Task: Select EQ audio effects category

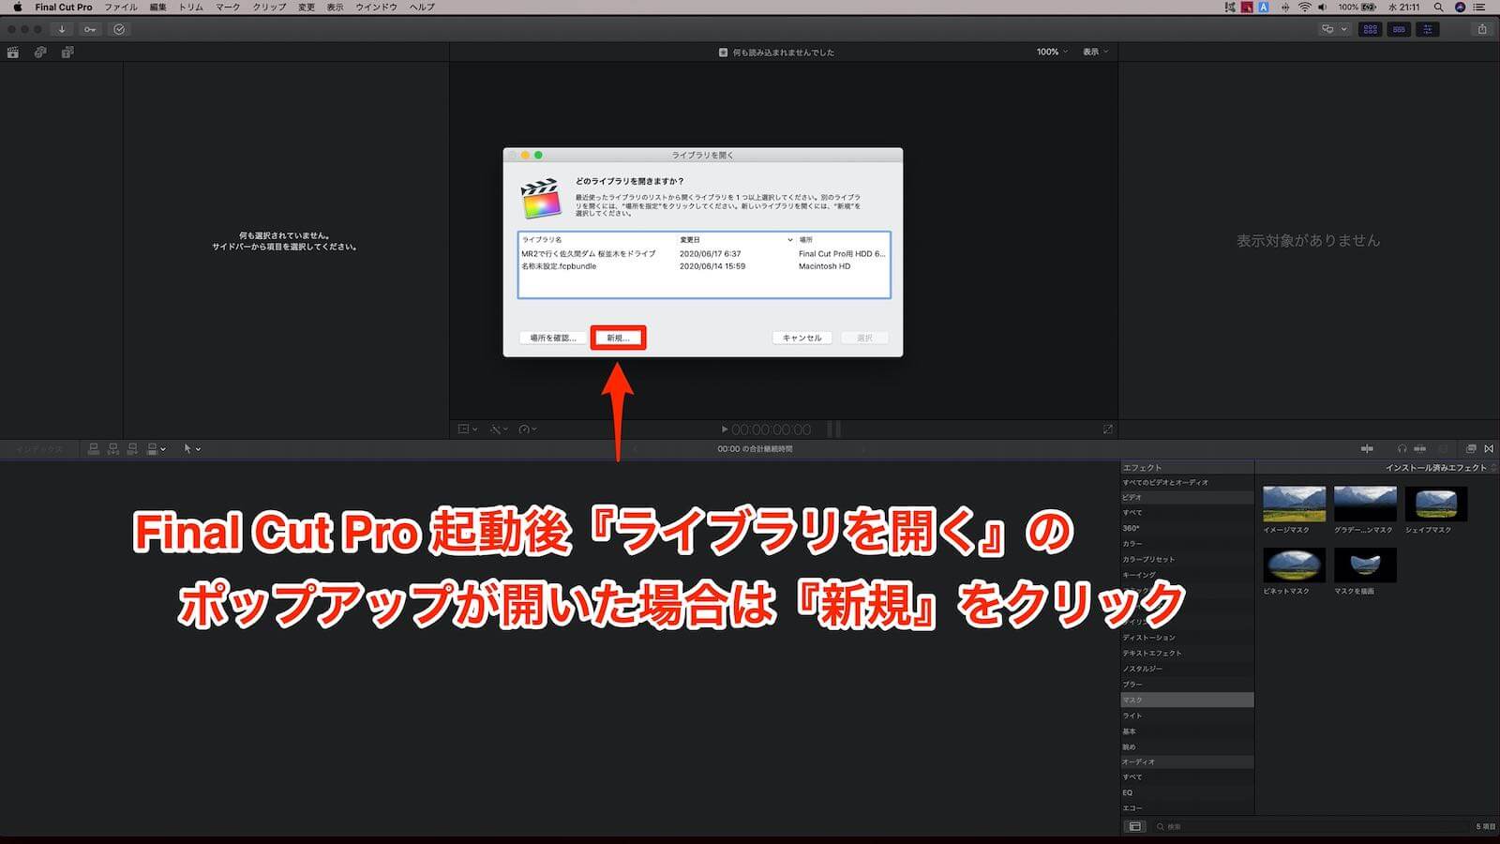Action: (x=1187, y=792)
